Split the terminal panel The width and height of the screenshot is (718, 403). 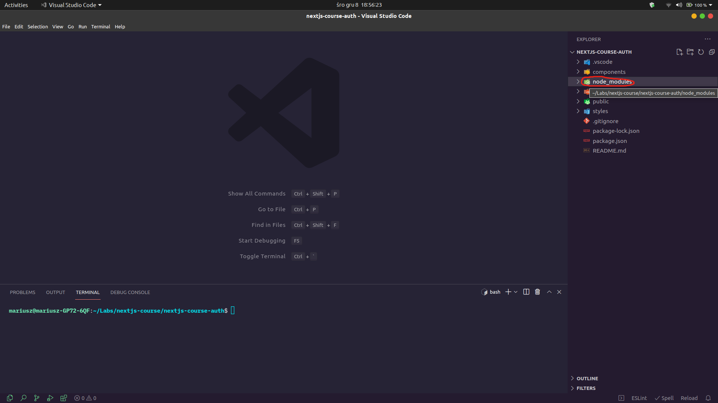(526, 292)
